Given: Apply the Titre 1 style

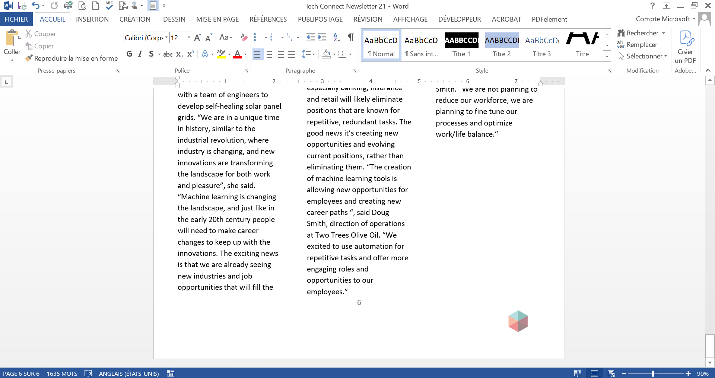Looking at the screenshot, I should click(x=461, y=45).
